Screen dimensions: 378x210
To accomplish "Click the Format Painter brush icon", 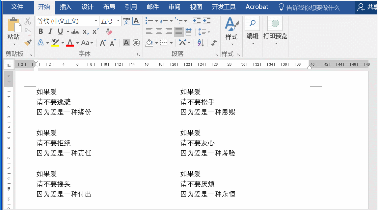I will (28, 43).
